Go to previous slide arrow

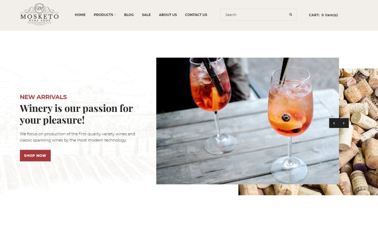click(334, 123)
